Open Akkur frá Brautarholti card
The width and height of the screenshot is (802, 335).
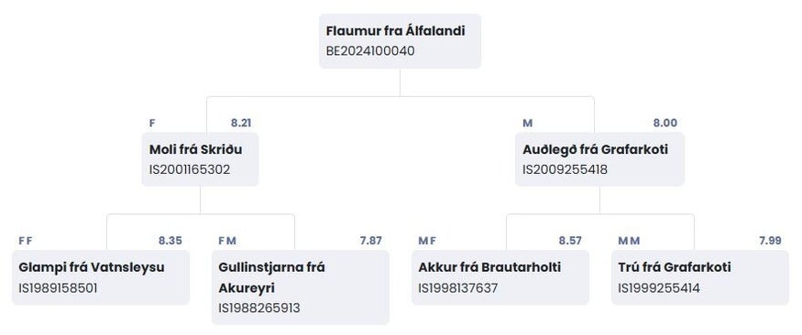[x=500, y=277]
